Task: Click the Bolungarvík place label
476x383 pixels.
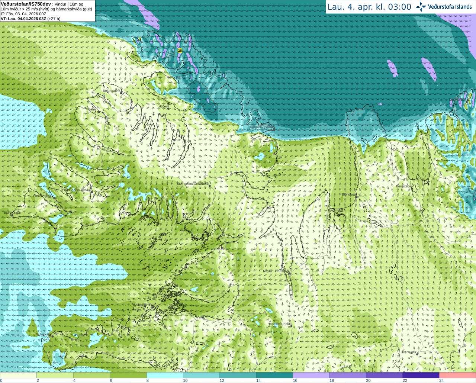Action: pos(112,91)
